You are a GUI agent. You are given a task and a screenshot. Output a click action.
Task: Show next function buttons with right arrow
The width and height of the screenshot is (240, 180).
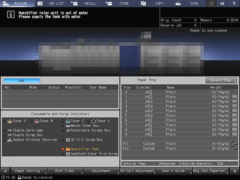coord(235,171)
